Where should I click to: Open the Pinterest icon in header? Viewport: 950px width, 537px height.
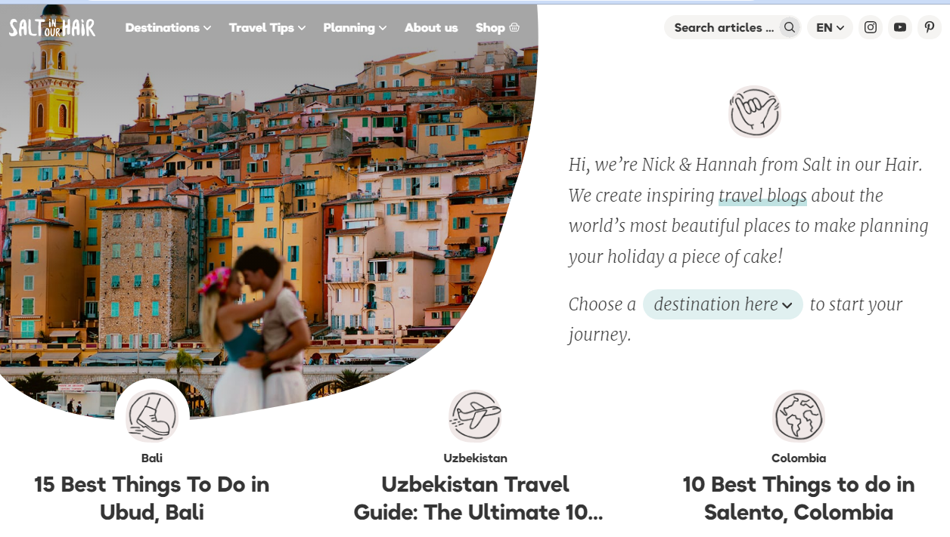930,27
